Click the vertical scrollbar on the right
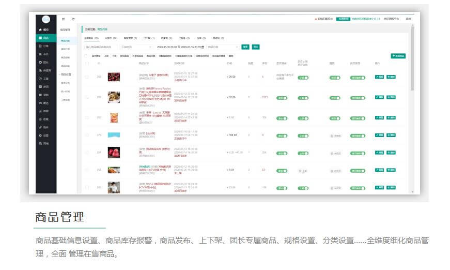 click(412, 62)
